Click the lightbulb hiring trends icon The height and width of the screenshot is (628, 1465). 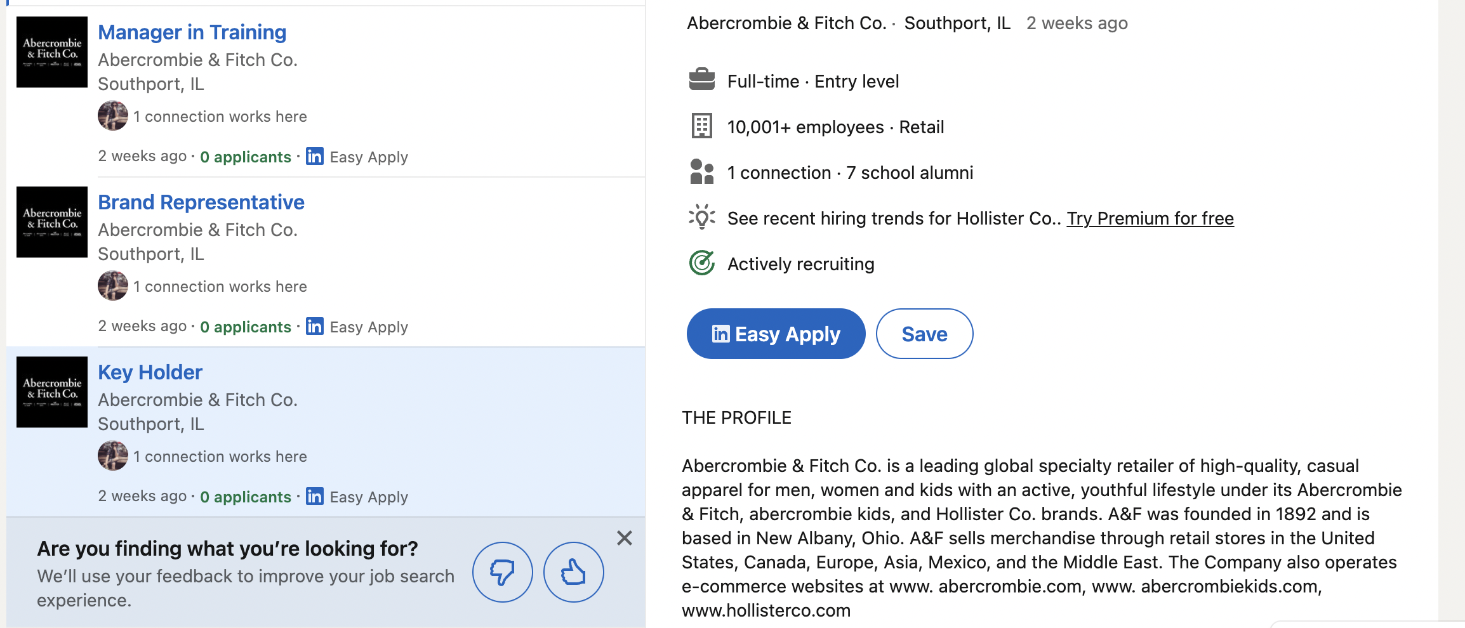pos(701,218)
